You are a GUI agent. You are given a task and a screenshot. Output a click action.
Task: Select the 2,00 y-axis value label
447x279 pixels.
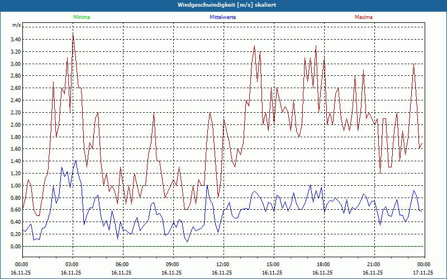coord(15,124)
